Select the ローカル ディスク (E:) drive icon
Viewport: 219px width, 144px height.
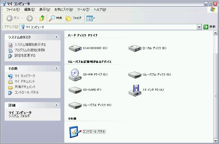(x=134, y=48)
